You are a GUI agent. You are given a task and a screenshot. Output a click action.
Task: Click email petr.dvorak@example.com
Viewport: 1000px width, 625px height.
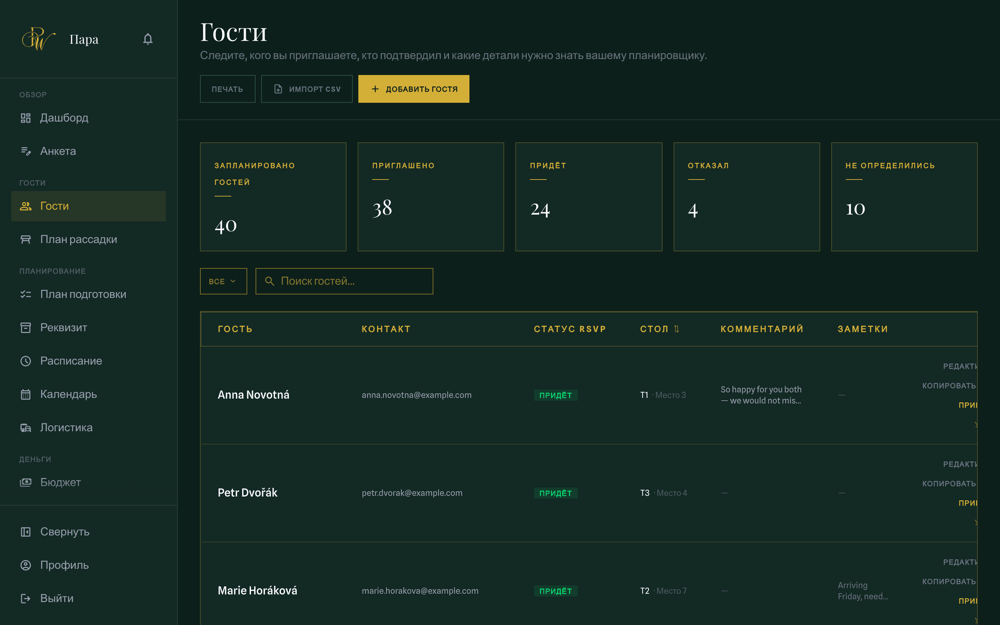pyautogui.click(x=412, y=493)
